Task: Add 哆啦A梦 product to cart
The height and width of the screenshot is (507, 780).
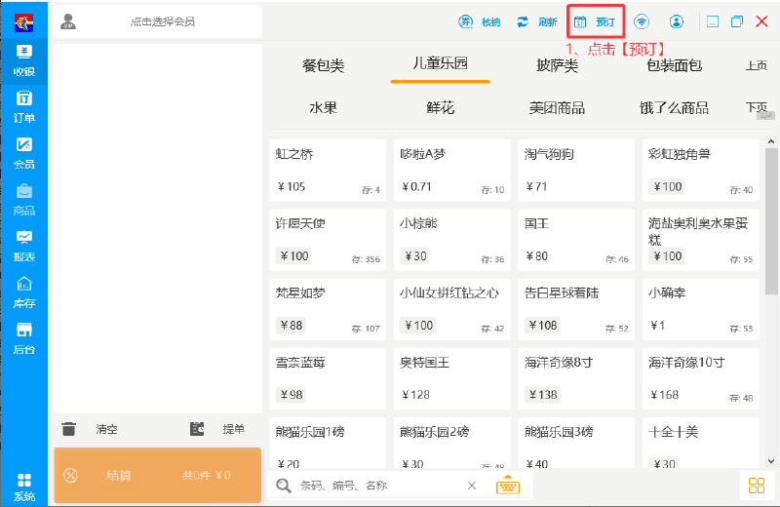Action: click(452, 171)
